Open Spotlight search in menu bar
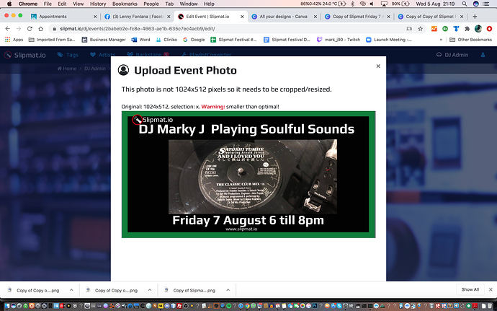Screen dimensions: 497x311 coord(465,4)
